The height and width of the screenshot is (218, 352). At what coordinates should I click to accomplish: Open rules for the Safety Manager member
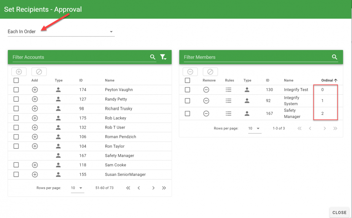click(228, 113)
